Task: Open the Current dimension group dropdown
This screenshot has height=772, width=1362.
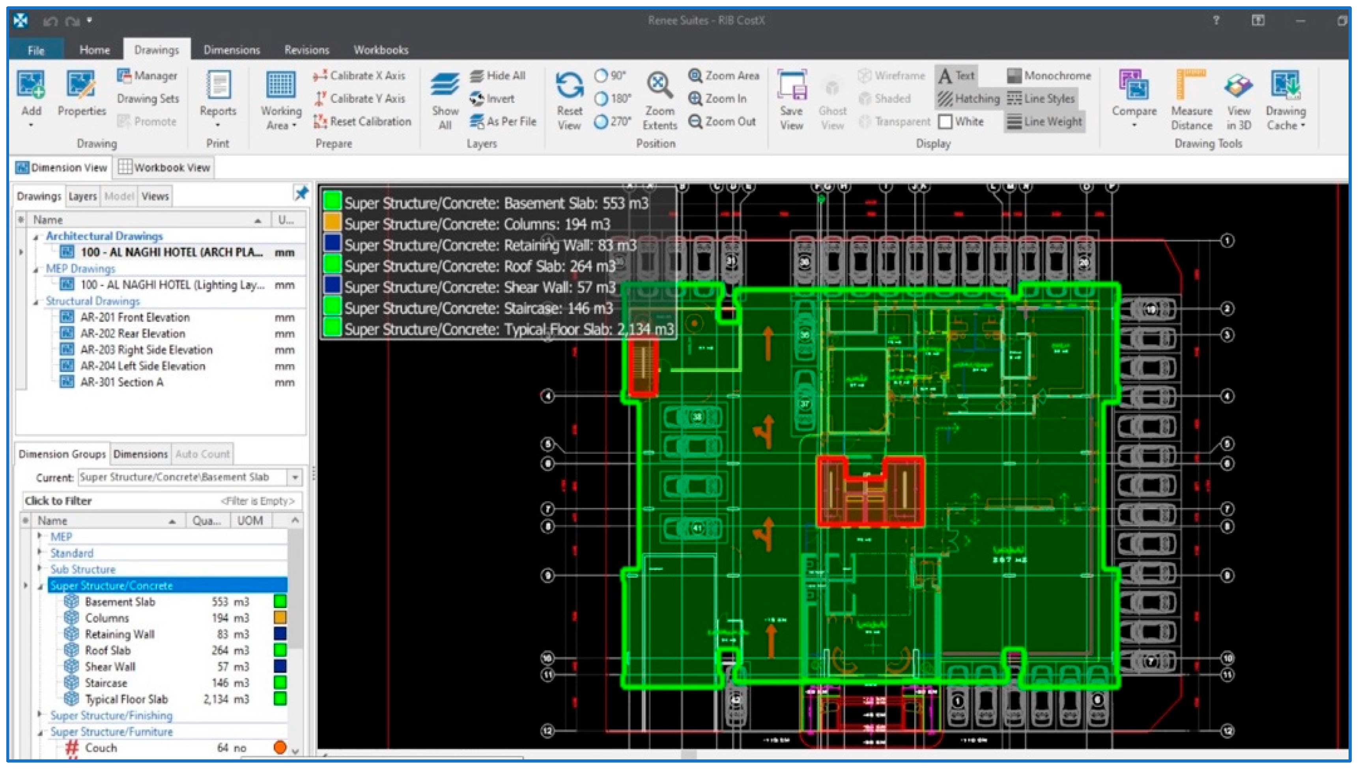Action: (x=295, y=477)
